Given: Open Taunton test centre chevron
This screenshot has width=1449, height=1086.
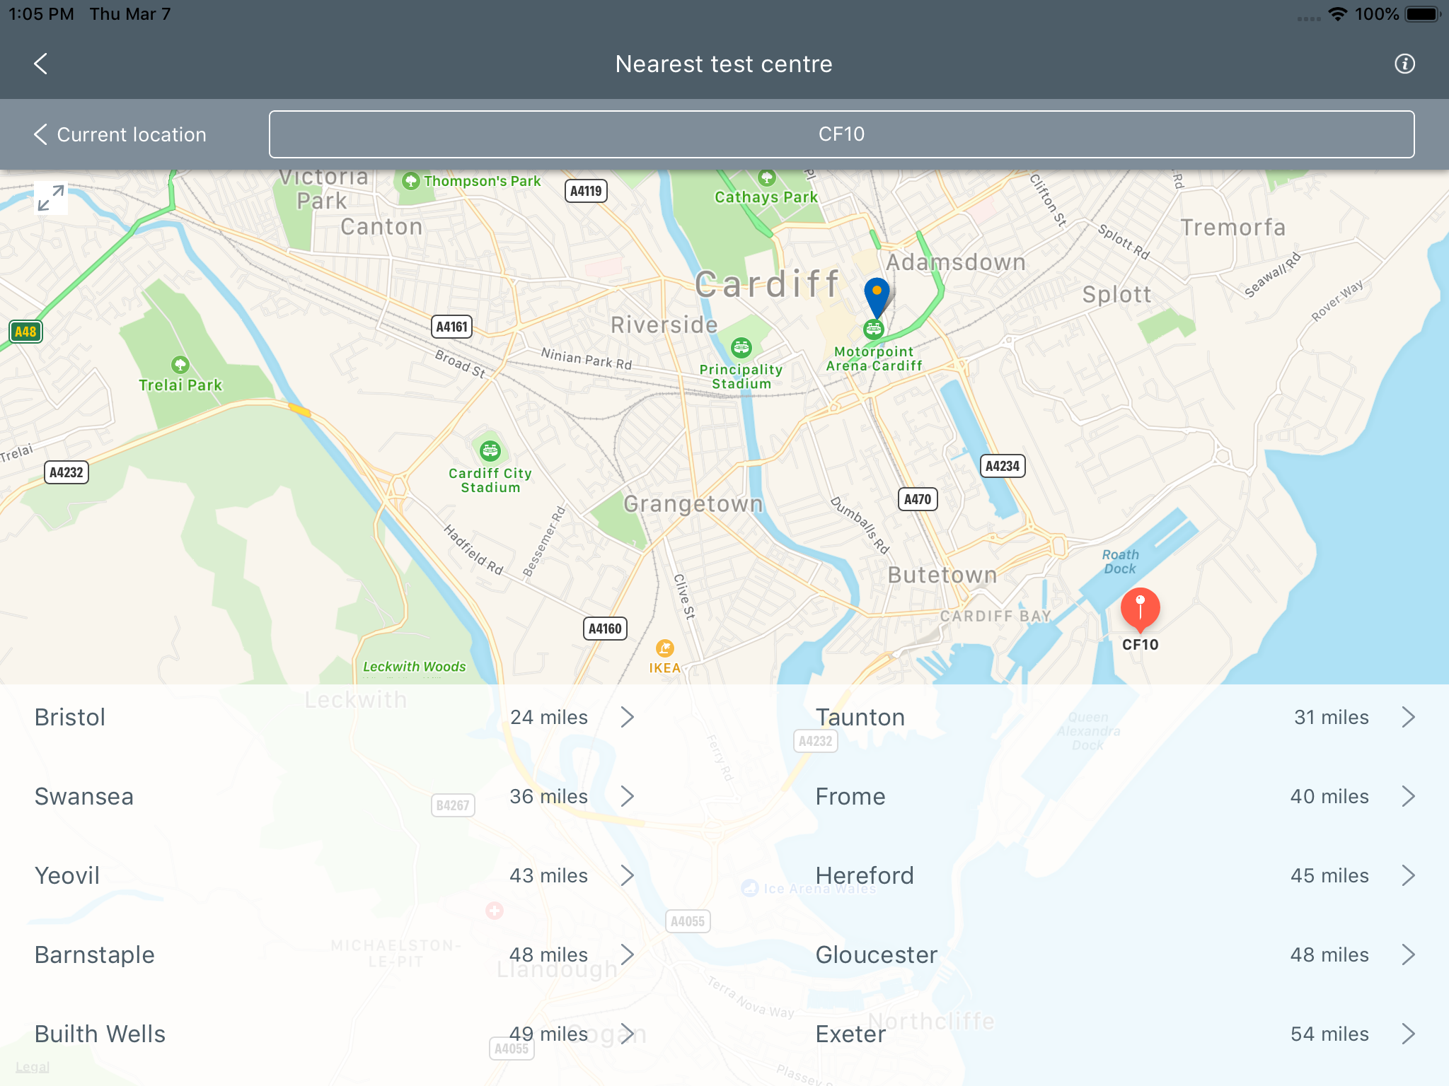Looking at the screenshot, I should [1408, 717].
